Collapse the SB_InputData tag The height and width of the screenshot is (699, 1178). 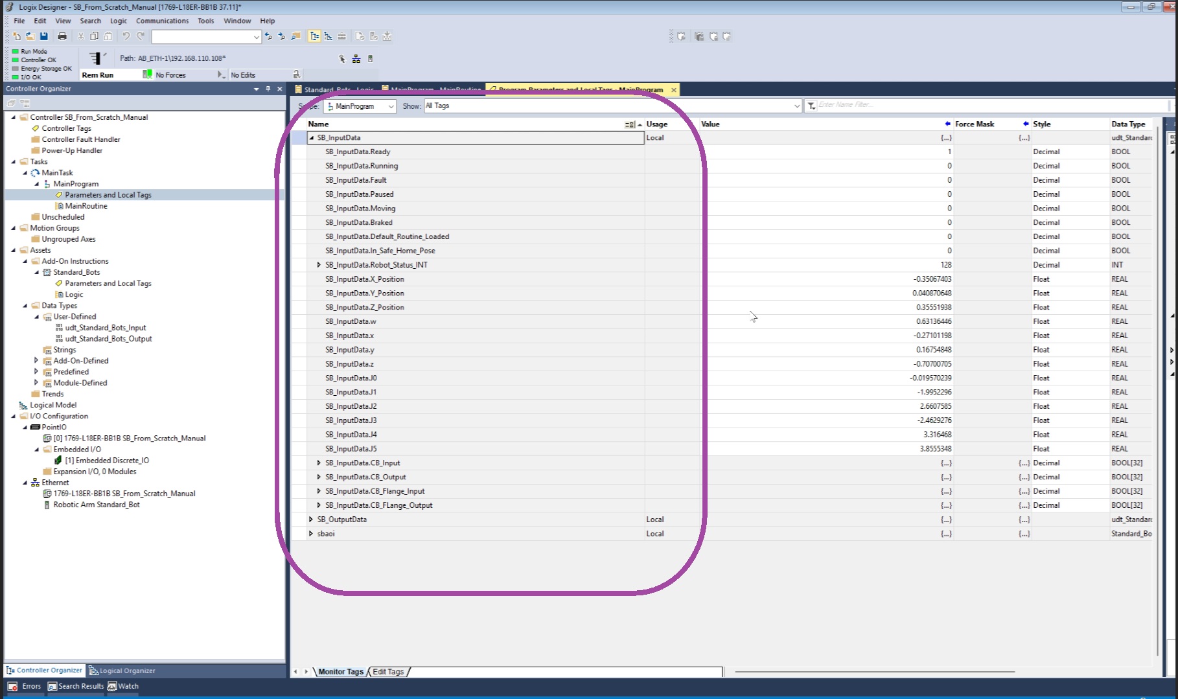click(311, 138)
